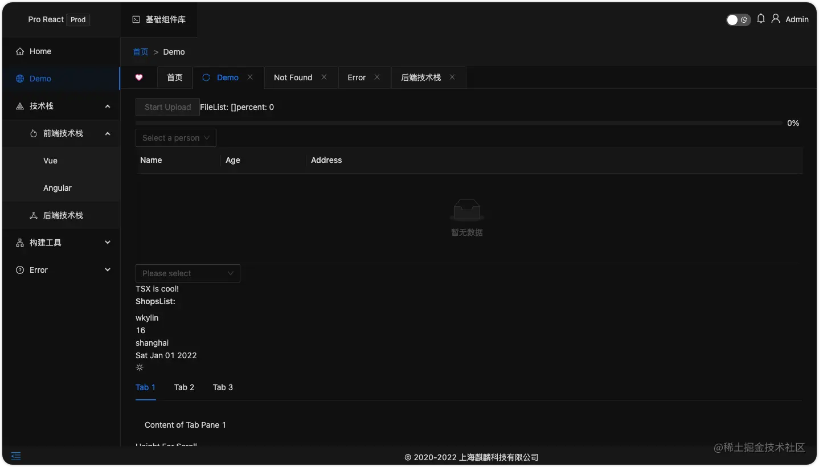Viewport: 819px width, 467px height.
Task: Click the 0% progress percentage text
Action: pos(793,123)
